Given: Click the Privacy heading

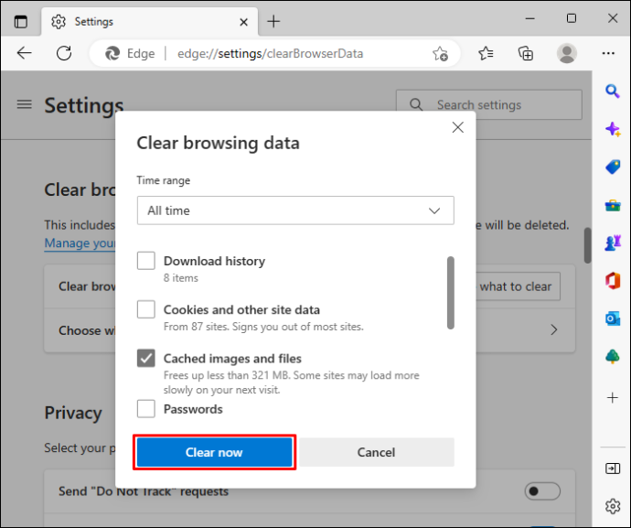Looking at the screenshot, I should pyautogui.click(x=73, y=413).
